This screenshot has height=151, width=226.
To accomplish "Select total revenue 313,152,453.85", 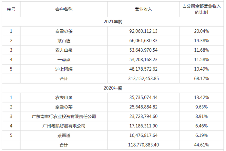I will tap(144, 78).
